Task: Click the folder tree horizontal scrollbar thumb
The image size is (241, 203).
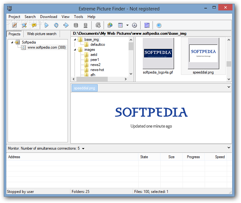Action: point(92,79)
